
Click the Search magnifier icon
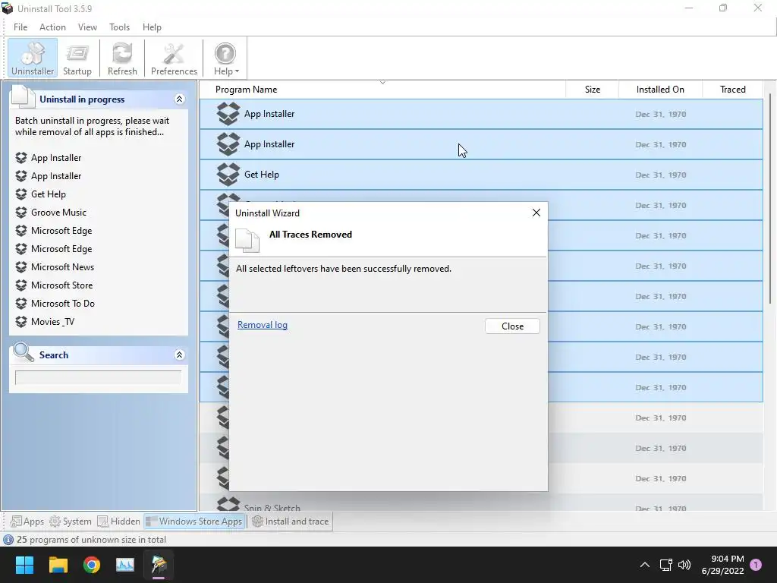(24, 352)
